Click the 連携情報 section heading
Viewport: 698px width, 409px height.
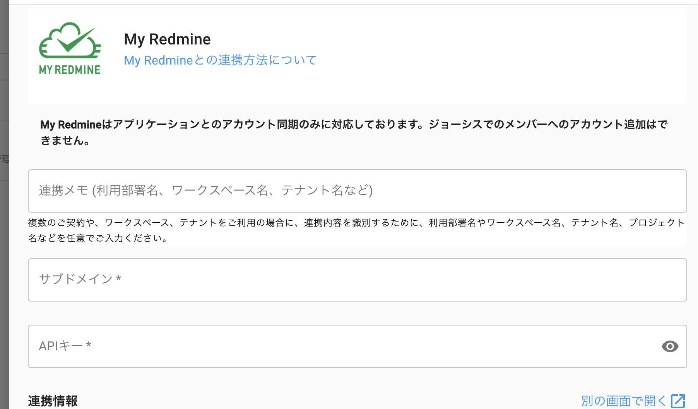pyautogui.click(x=53, y=401)
